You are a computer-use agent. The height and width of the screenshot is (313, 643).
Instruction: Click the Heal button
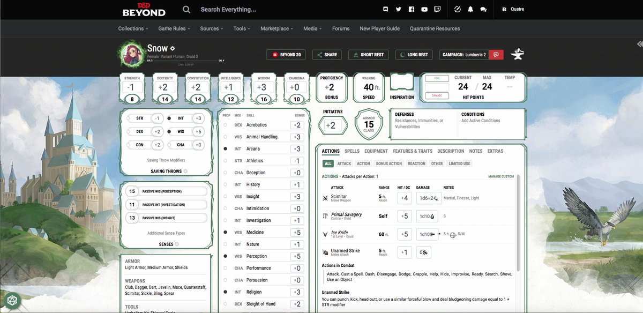(437, 78)
